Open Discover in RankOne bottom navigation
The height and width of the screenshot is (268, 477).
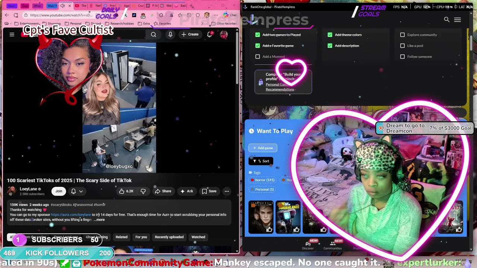[308, 245]
